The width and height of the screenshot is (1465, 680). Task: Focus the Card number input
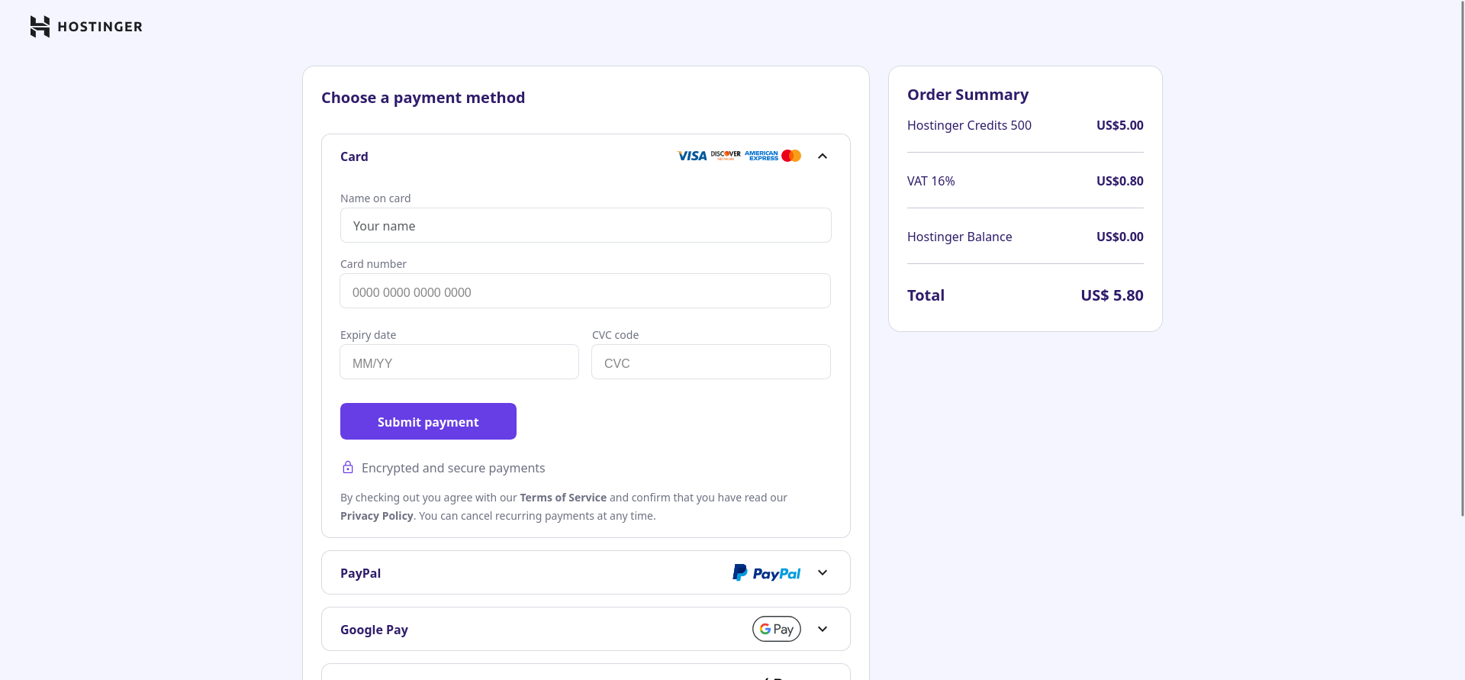pos(585,291)
